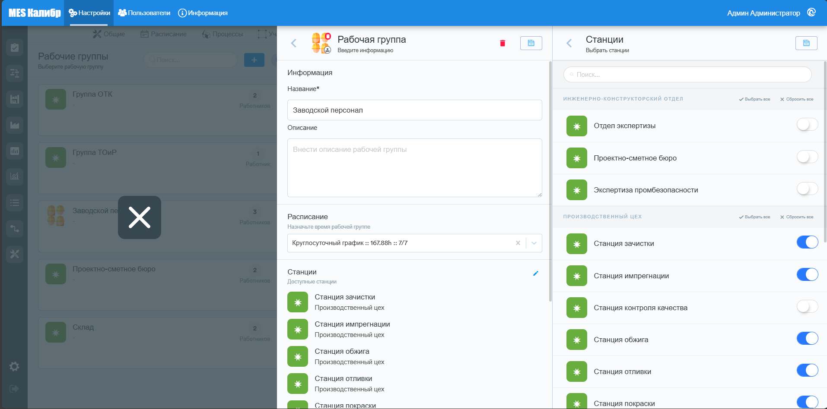Click Станция зачистки icon in Доступные станции
Screen dimensions: 827x409
coord(298,302)
